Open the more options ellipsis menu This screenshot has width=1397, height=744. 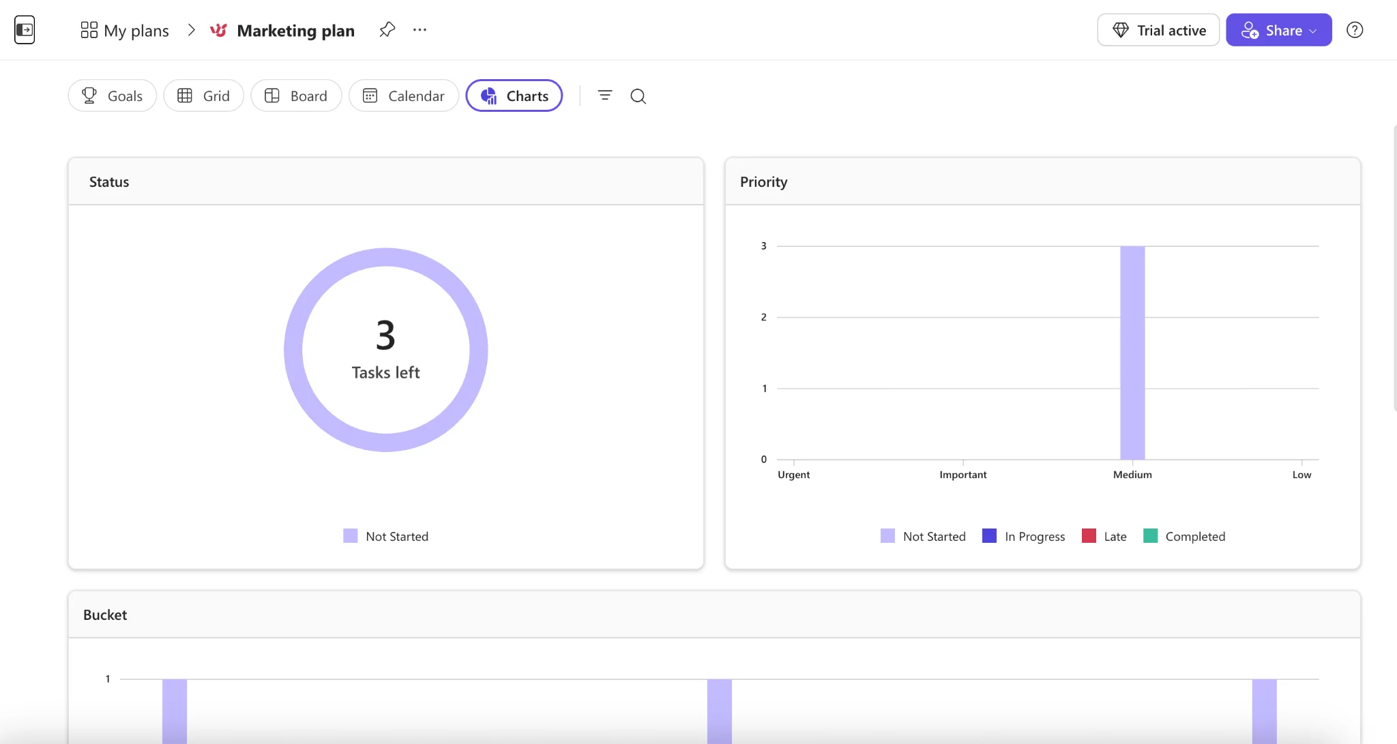pos(420,29)
